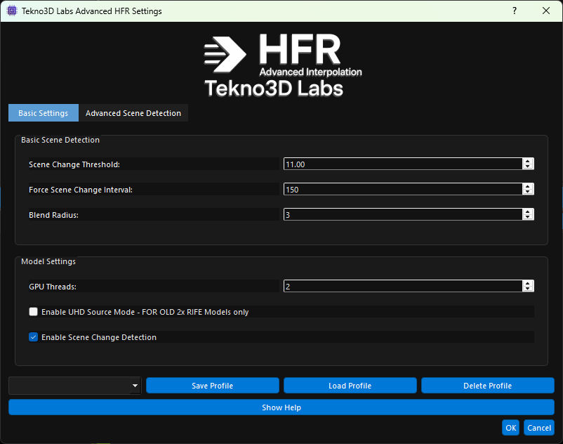Click the Basic Scene Detection group title
563x444 pixels.
[x=60, y=140]
